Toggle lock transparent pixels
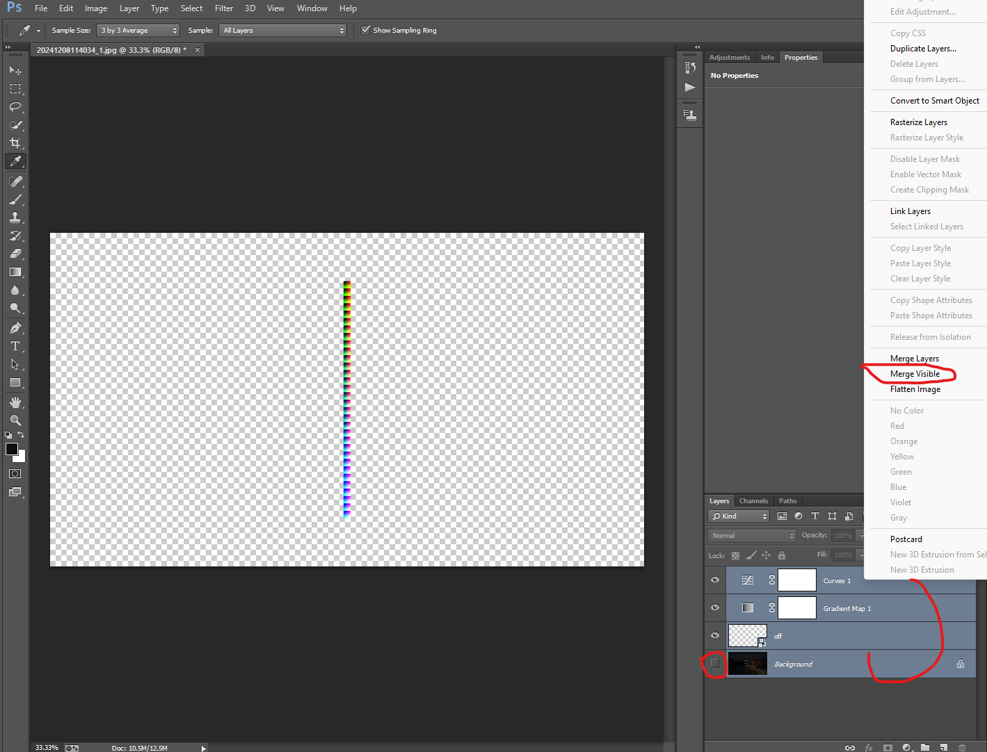Image resolution: width=987 pixels, height=752 pixels. pos(735,555)
